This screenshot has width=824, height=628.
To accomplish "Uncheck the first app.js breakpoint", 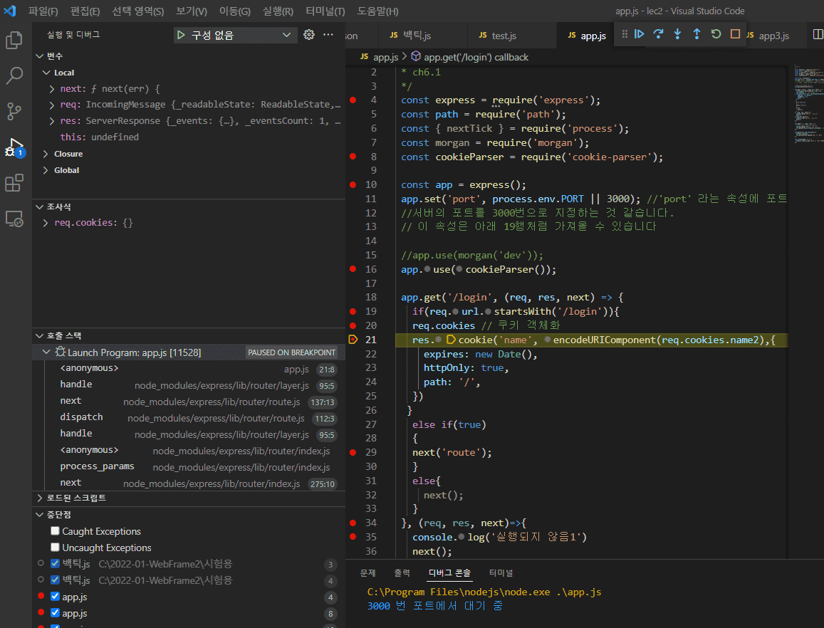I will pyautogui.click(x=55, y=597).
